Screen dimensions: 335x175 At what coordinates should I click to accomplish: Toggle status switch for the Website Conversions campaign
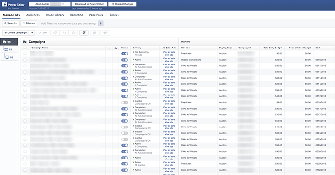click(x=125, y=60)
